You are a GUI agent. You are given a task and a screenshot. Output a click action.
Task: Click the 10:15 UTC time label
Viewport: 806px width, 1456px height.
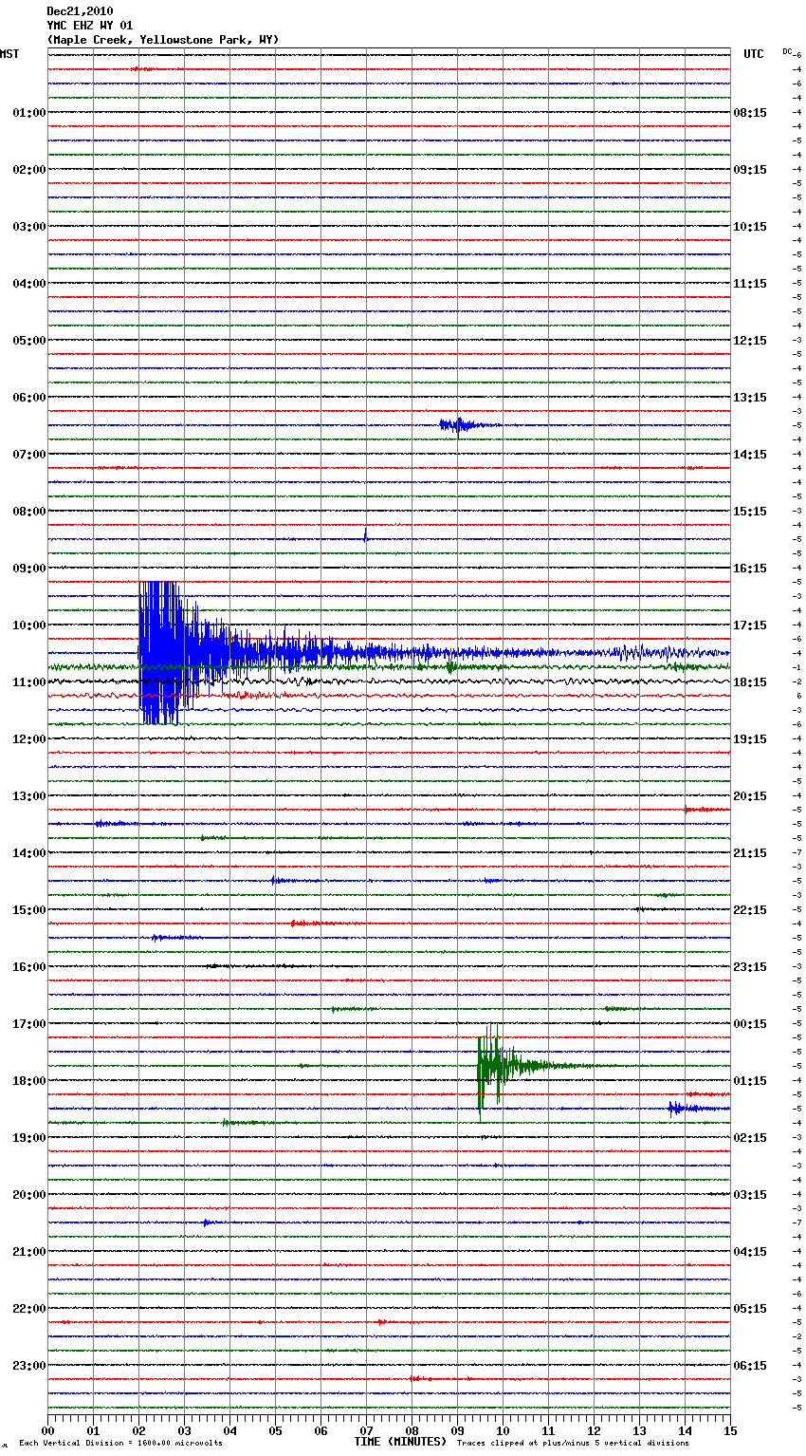[750, 227]
